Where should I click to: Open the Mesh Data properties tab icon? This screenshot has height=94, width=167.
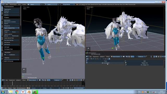[x=102, y=59]
